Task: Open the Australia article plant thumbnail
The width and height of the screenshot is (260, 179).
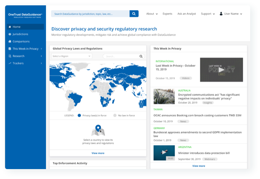Action: (164, 97)
